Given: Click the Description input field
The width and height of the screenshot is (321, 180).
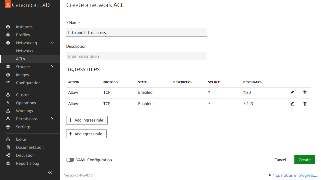Looking at the screenshot, I should click(136, 56).
